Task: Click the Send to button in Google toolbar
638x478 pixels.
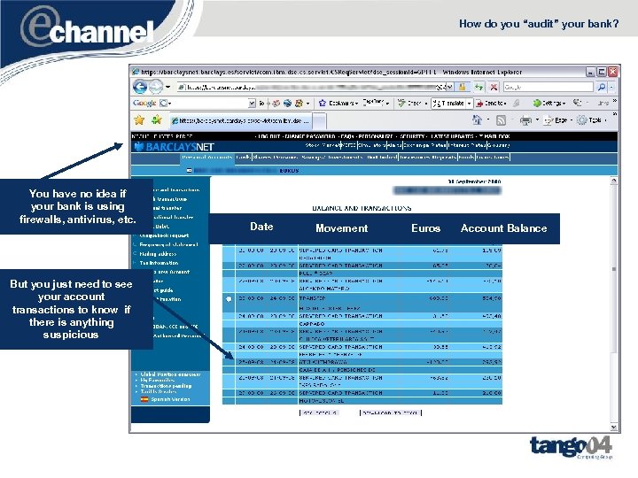Action: [491, 104]
